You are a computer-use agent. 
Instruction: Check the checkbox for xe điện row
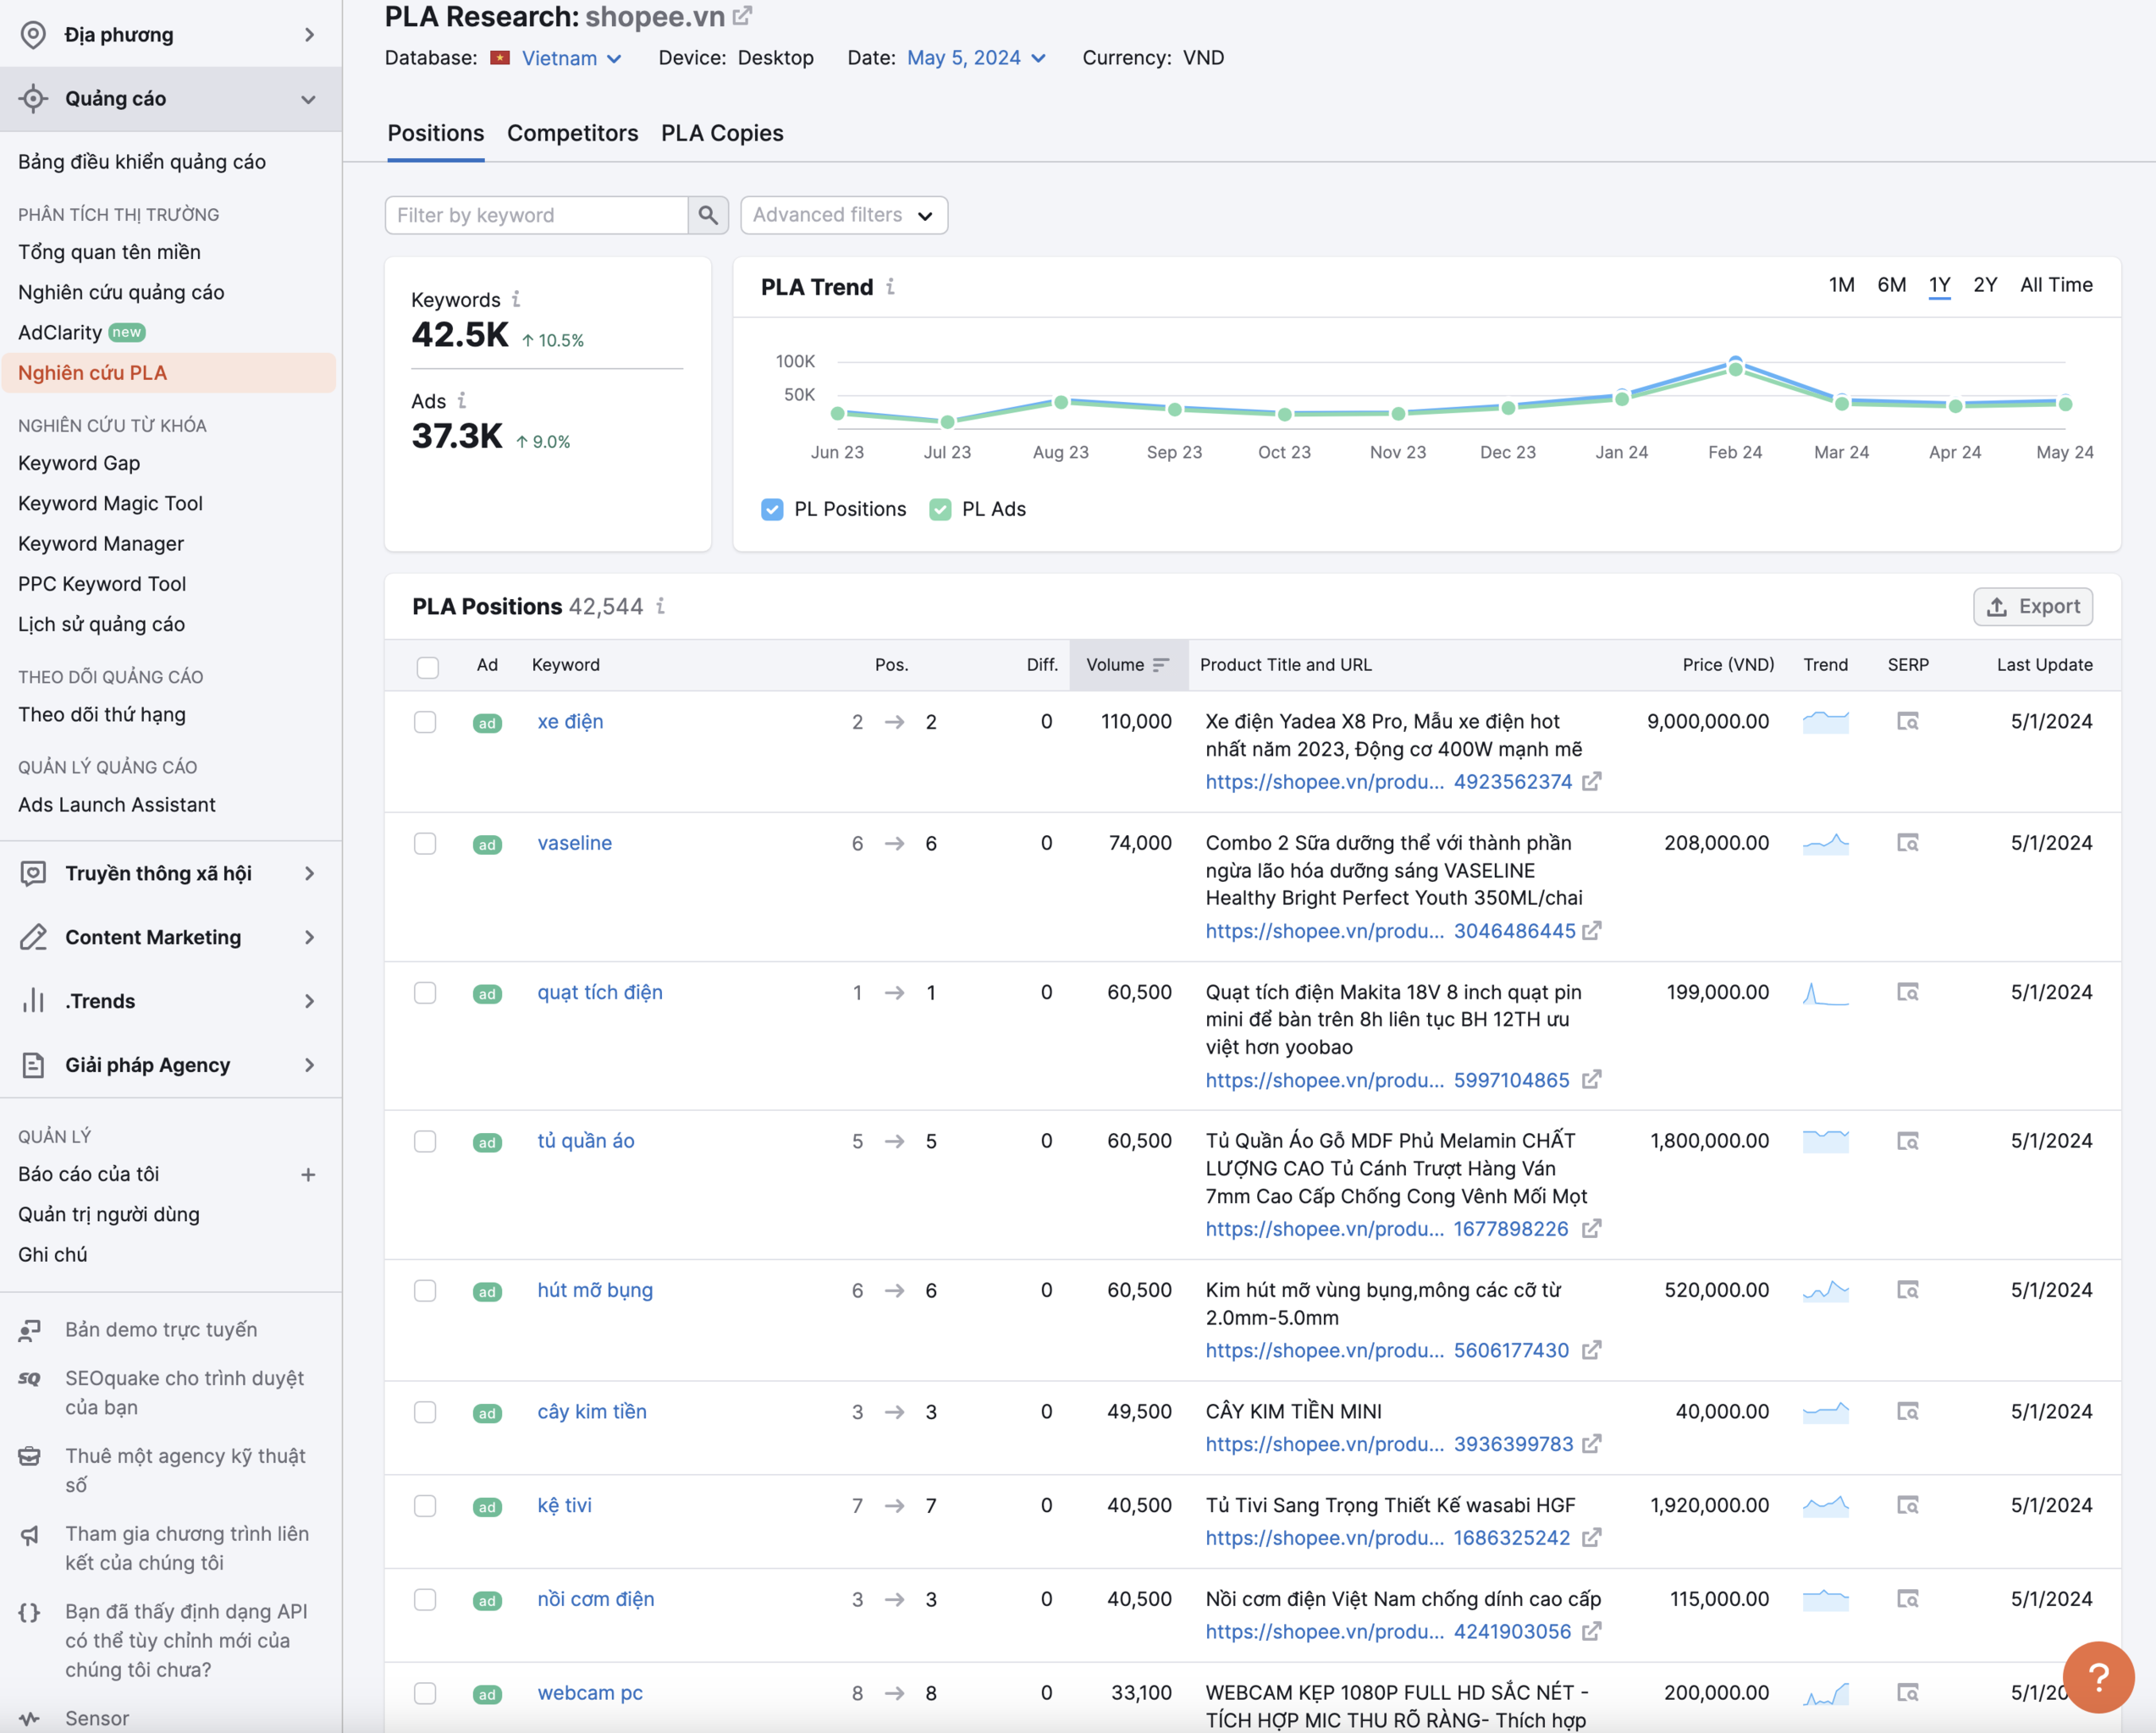pos(425,722)
